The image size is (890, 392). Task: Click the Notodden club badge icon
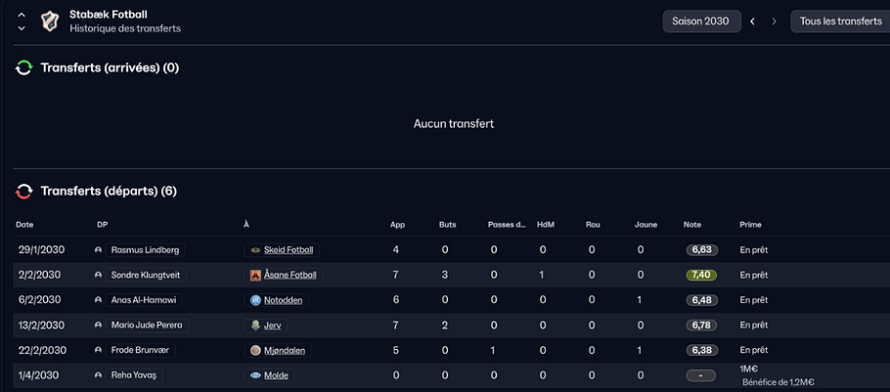pos(255,300)
